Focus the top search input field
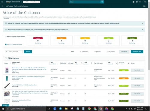Screen dimensions: 150x111 tap(85, 2)
